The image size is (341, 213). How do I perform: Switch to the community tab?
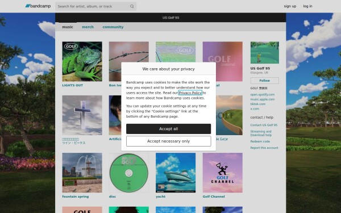[x=113, y=27]
